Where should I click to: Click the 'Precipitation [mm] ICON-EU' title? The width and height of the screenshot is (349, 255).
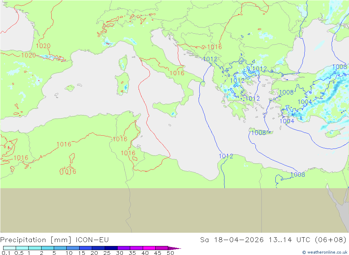pos(54,240)
